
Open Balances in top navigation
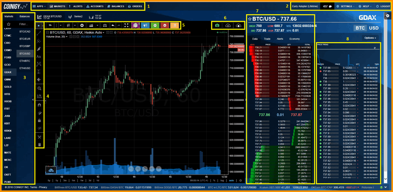tap(115, 6)
